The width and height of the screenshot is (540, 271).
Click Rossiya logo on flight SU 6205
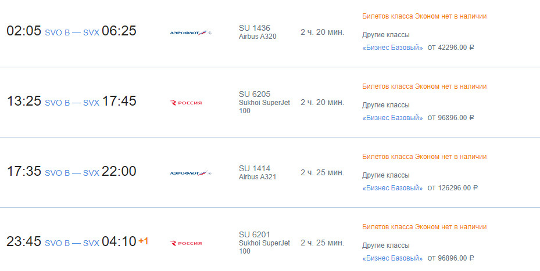[x=186, y=103]
